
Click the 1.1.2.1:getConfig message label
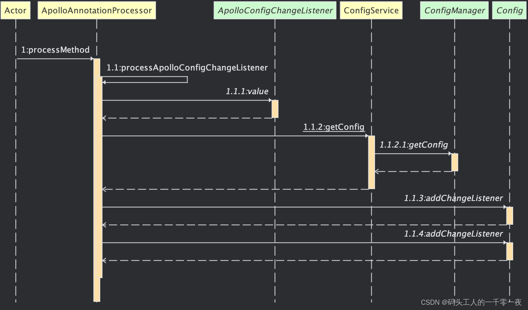pyautogui.click(x=414, y=145)
